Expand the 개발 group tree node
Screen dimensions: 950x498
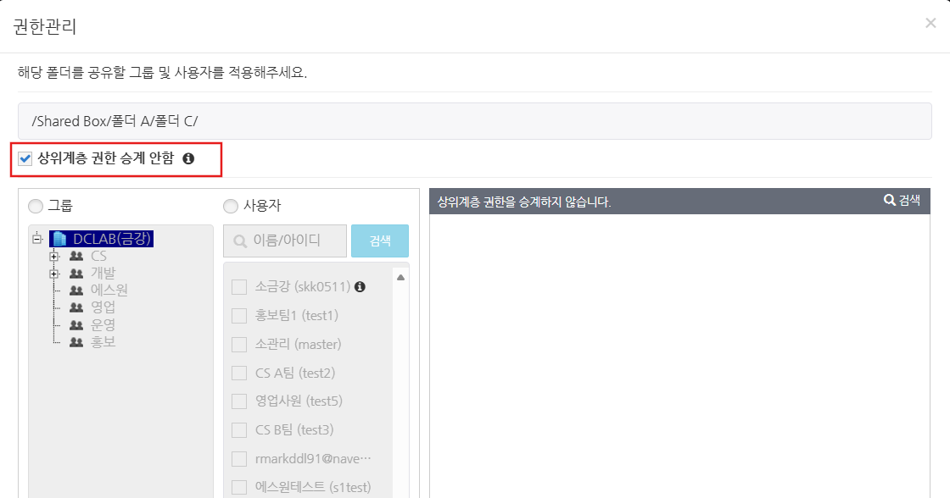tap(54, 274)
